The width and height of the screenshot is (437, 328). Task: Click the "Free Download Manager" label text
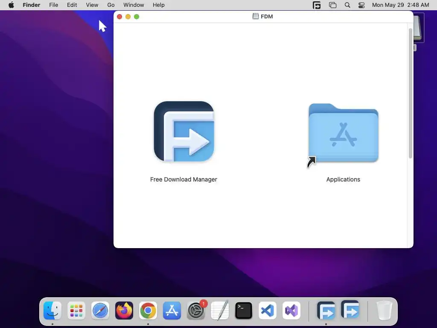[x=184, y=179]
